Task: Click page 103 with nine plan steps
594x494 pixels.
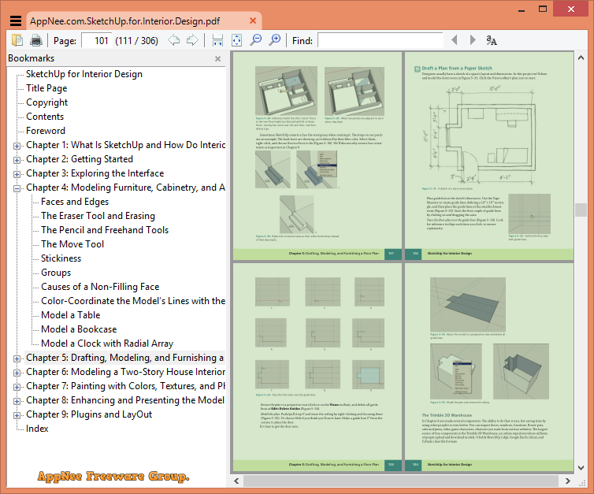Action: (x=317, y=367)
